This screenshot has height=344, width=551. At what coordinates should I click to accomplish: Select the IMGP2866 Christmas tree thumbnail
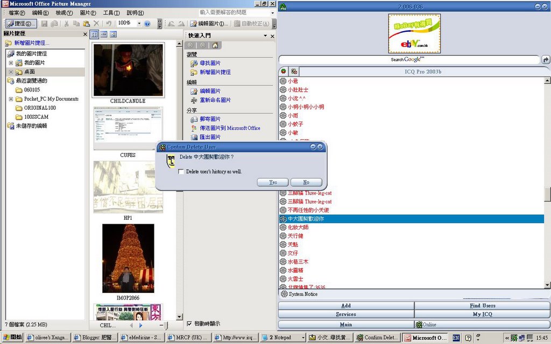(128, 259)
